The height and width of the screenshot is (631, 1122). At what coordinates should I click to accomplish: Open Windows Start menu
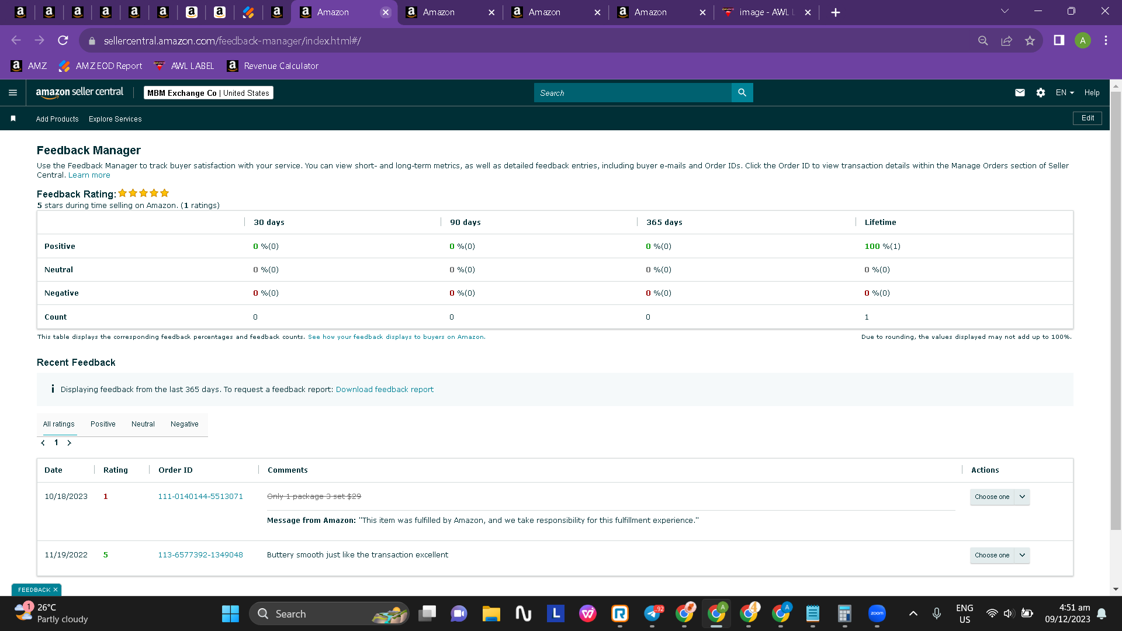[230, 613]
